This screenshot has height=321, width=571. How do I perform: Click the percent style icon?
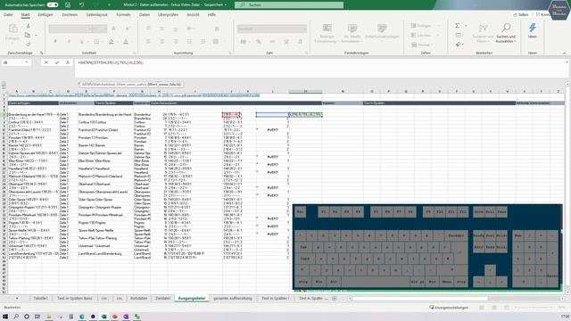pos(258,42)
